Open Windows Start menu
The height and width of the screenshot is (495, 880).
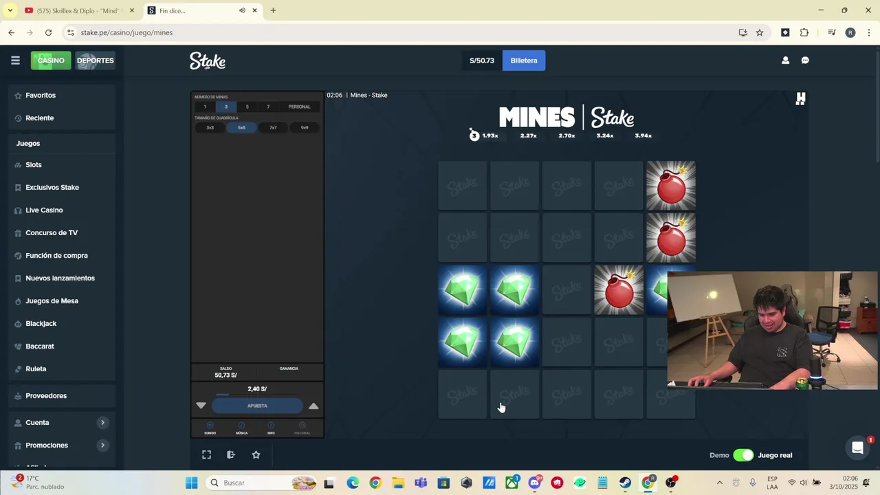pyautogui.click(x=191, y=483)
